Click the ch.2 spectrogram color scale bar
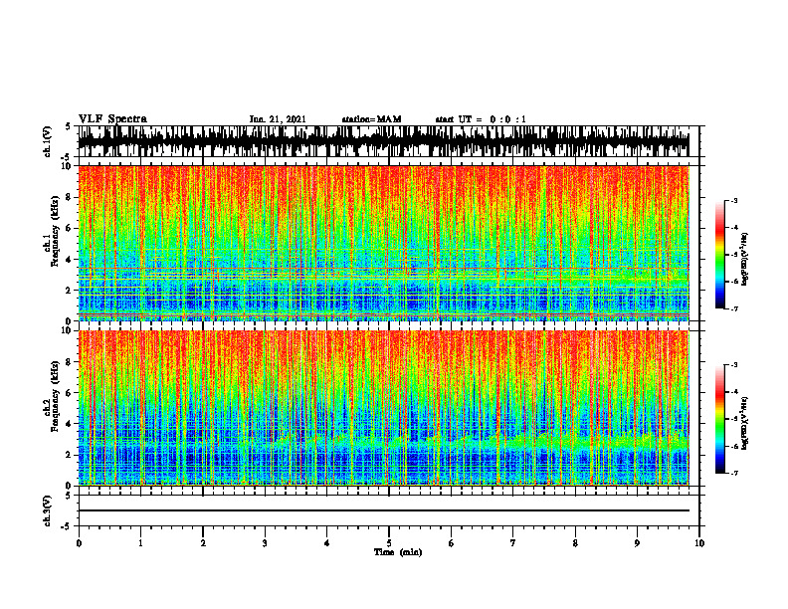The width and height of the screenshot is (788, 609). (x=719, y=419)
